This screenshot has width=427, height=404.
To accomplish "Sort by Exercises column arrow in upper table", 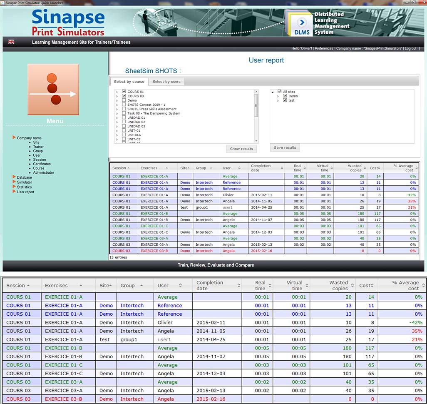I will pos(166,168).
